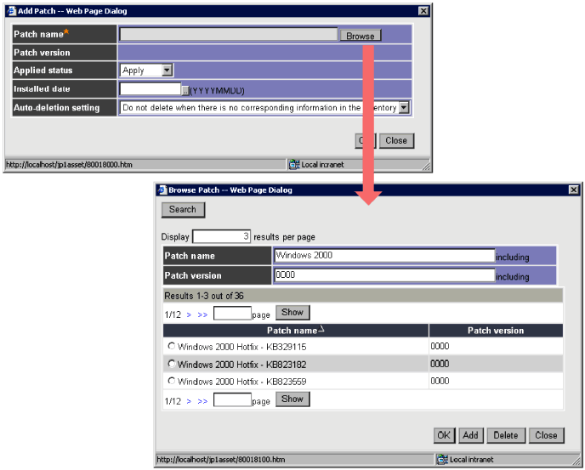Select radio for Windows 2000 Hotfix - KB823182
Viewport: 585px width, 470px height.
(171, 363)
